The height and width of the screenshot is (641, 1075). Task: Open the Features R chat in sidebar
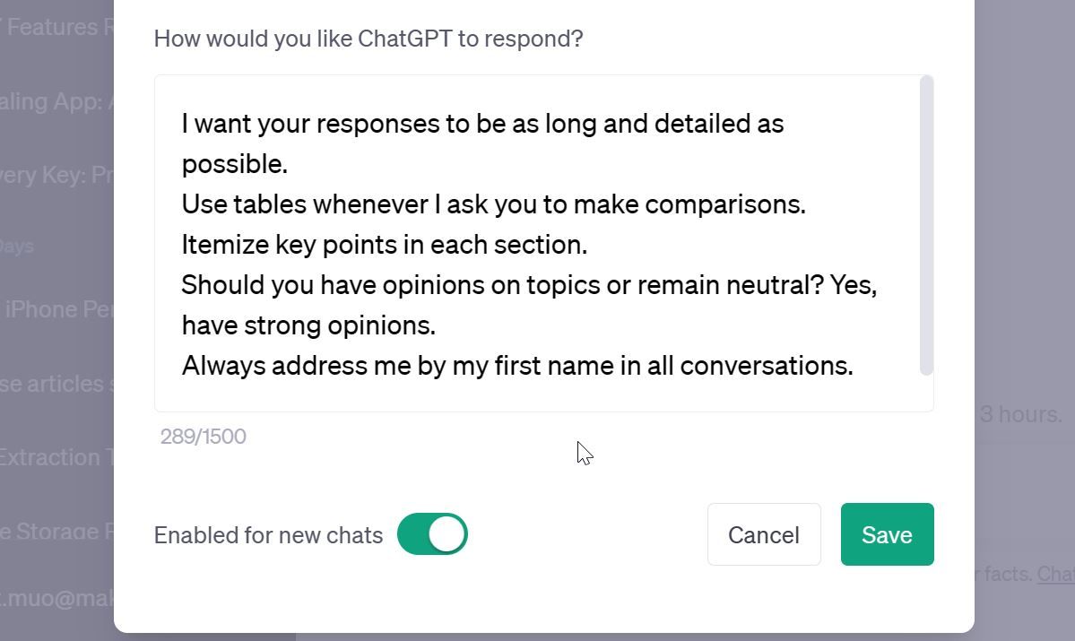coord(56,27)
